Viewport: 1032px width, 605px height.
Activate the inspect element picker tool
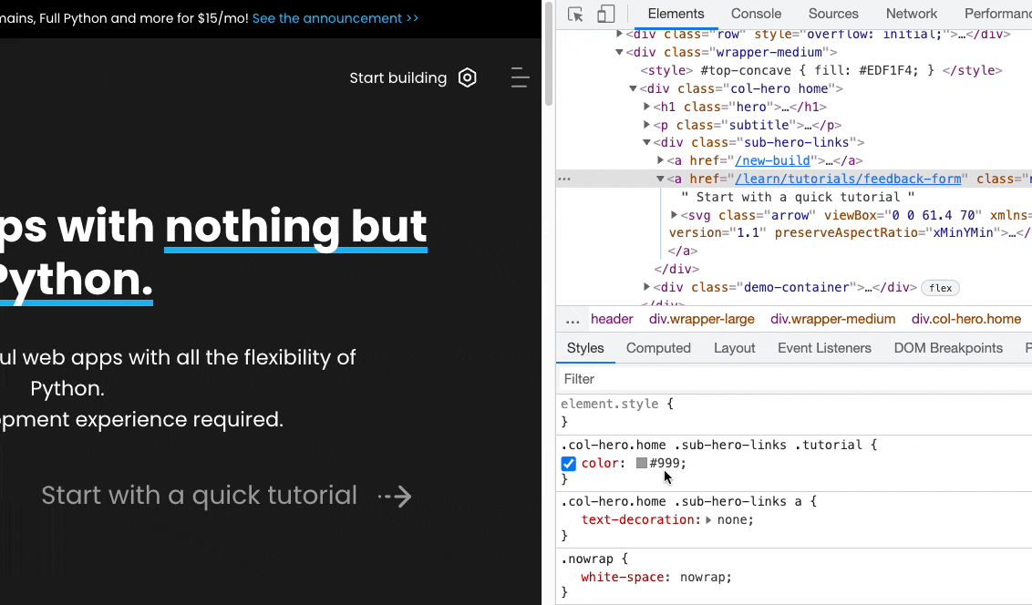click(574, 14)
